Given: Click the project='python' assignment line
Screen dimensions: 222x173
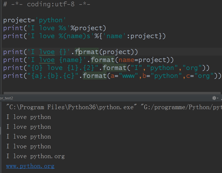Looking at the screenshot, I should [x=34, y=20].
